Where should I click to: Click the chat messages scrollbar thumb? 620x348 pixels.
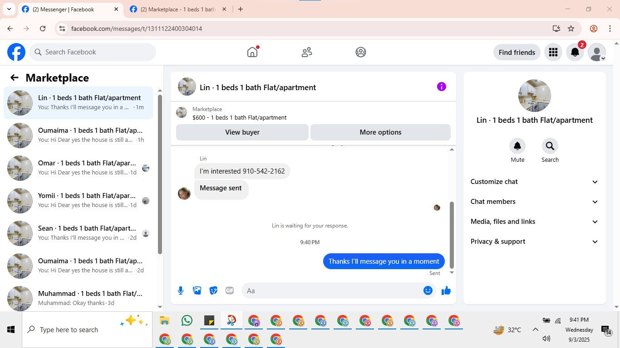coord(452,235)
